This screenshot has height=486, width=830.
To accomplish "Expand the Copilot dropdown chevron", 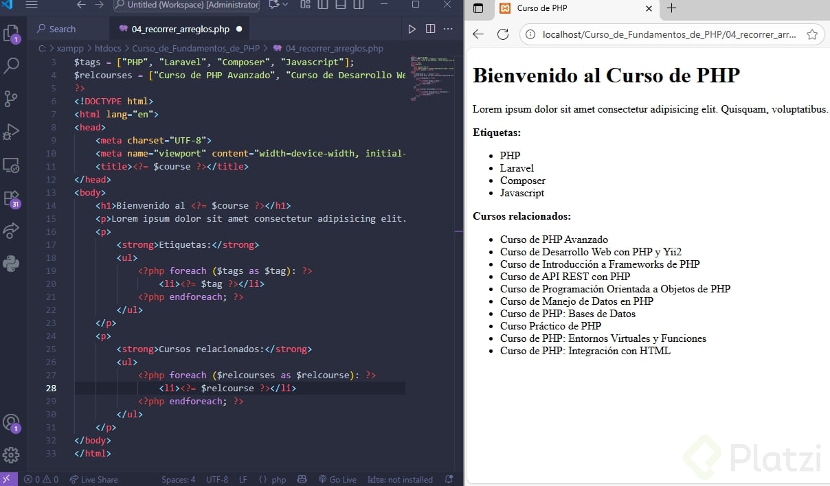I will click(x=284, y=5).
